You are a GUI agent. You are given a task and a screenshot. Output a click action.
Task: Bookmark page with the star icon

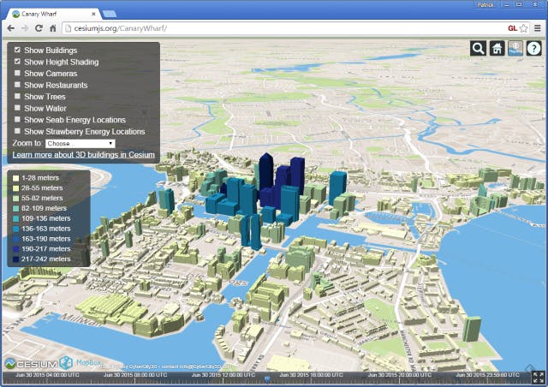523,28
